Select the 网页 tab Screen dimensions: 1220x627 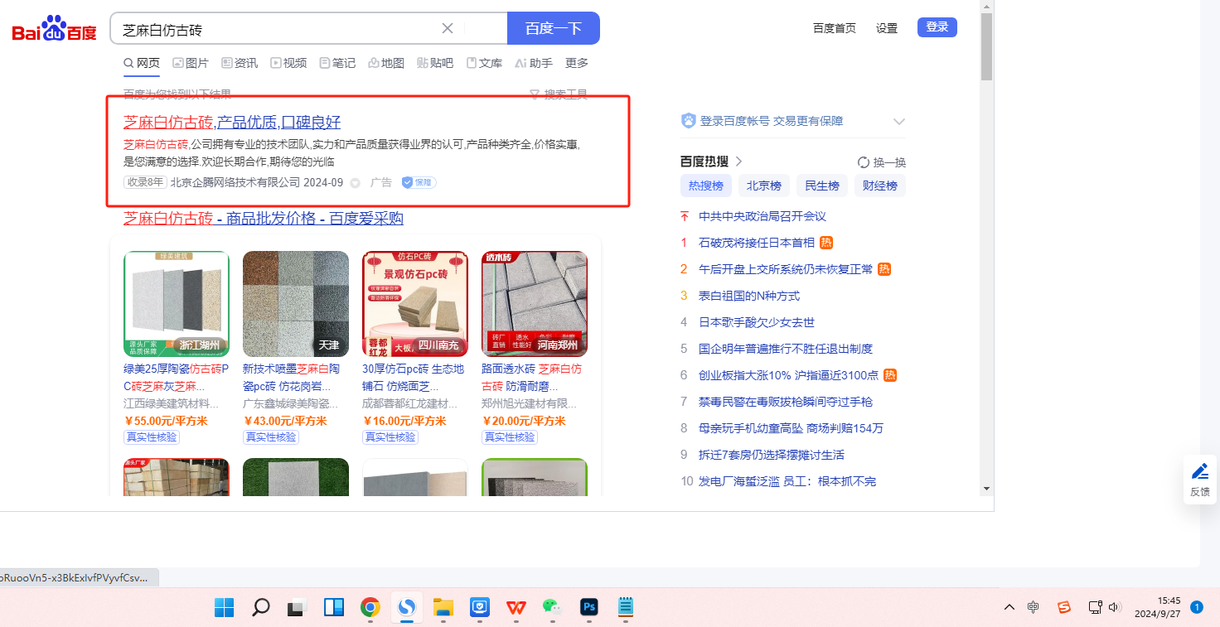[142, 63]
